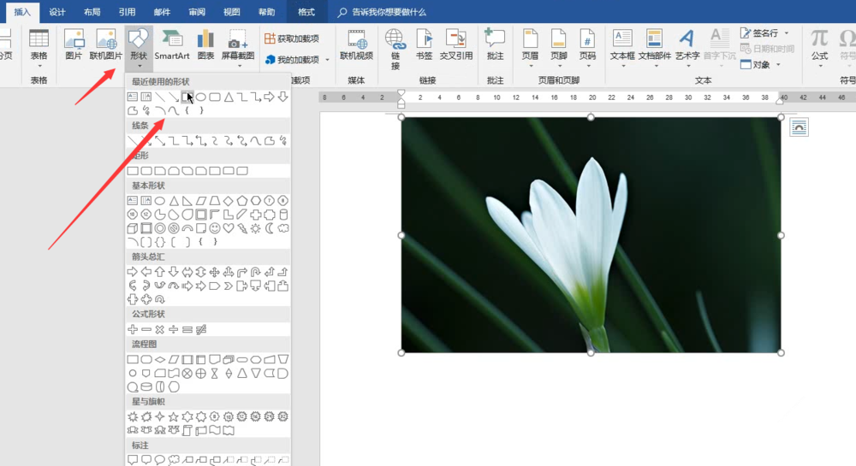Open the 格式 format tab
Viewport: 856px width, 466px height.
coord(306,12)
